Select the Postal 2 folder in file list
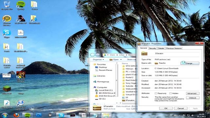This screenshot has height=118, width=210. [x=128, y=77]
